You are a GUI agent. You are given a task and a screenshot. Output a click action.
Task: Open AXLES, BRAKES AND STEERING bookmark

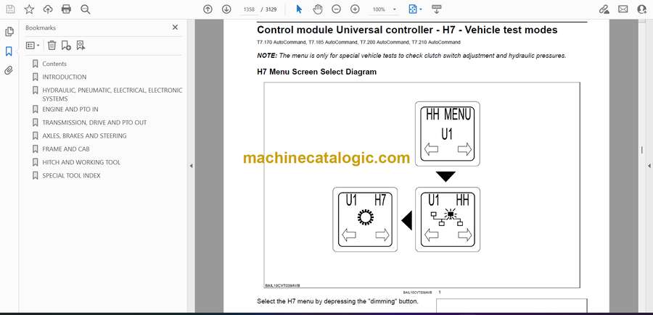click(x=84, y=136)
